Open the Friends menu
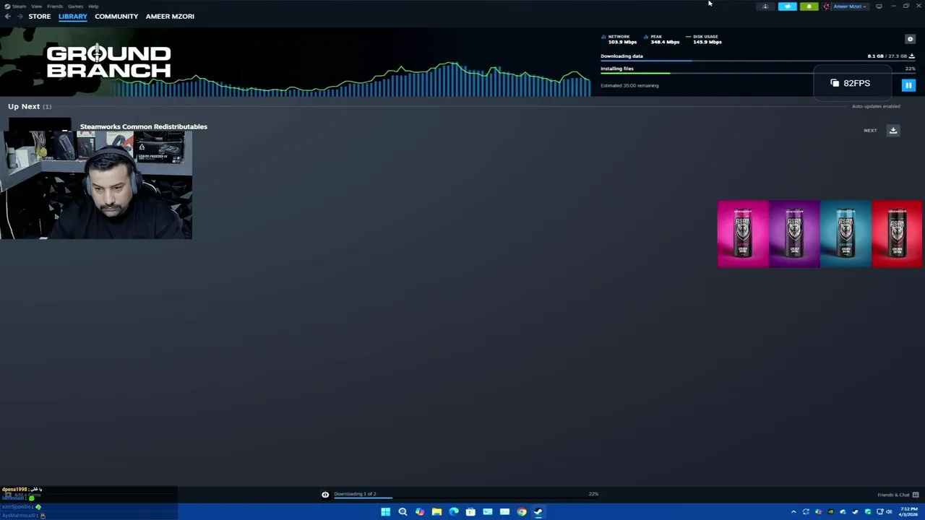The image size is (925, 520). pos(55,6)
